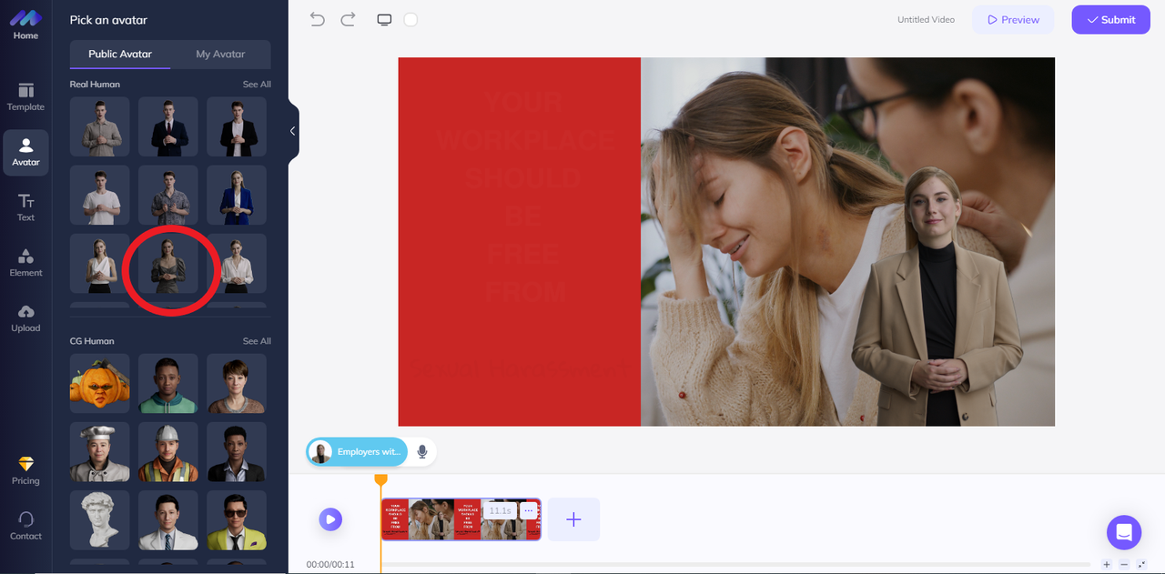This screenshot has width=1165, height=574.
Task: Switch to the My Avatar tab
Action: [220, 55]
